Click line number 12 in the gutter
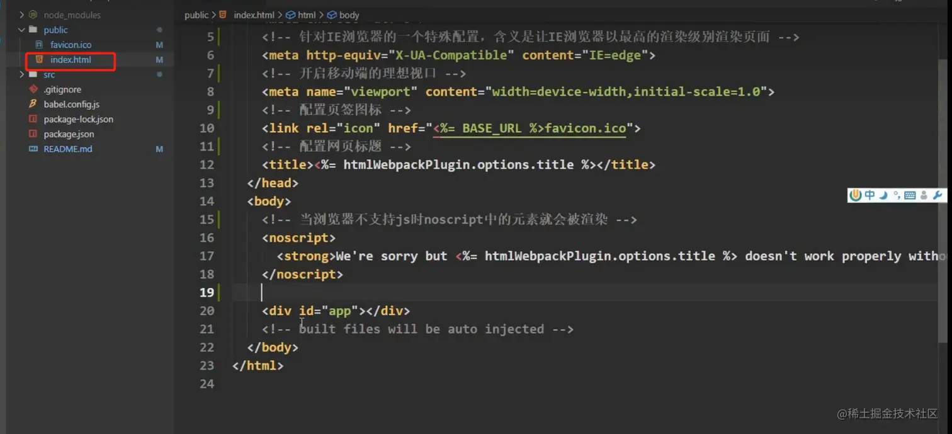This screenshot has width=952, height=434. click(x=207, y=165)
